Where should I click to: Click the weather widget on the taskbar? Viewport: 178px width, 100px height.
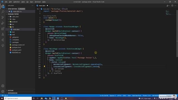click(x=145, y=98)
